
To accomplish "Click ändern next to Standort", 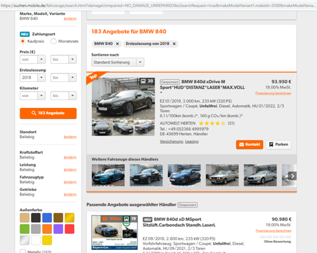I will click(70, 137).
